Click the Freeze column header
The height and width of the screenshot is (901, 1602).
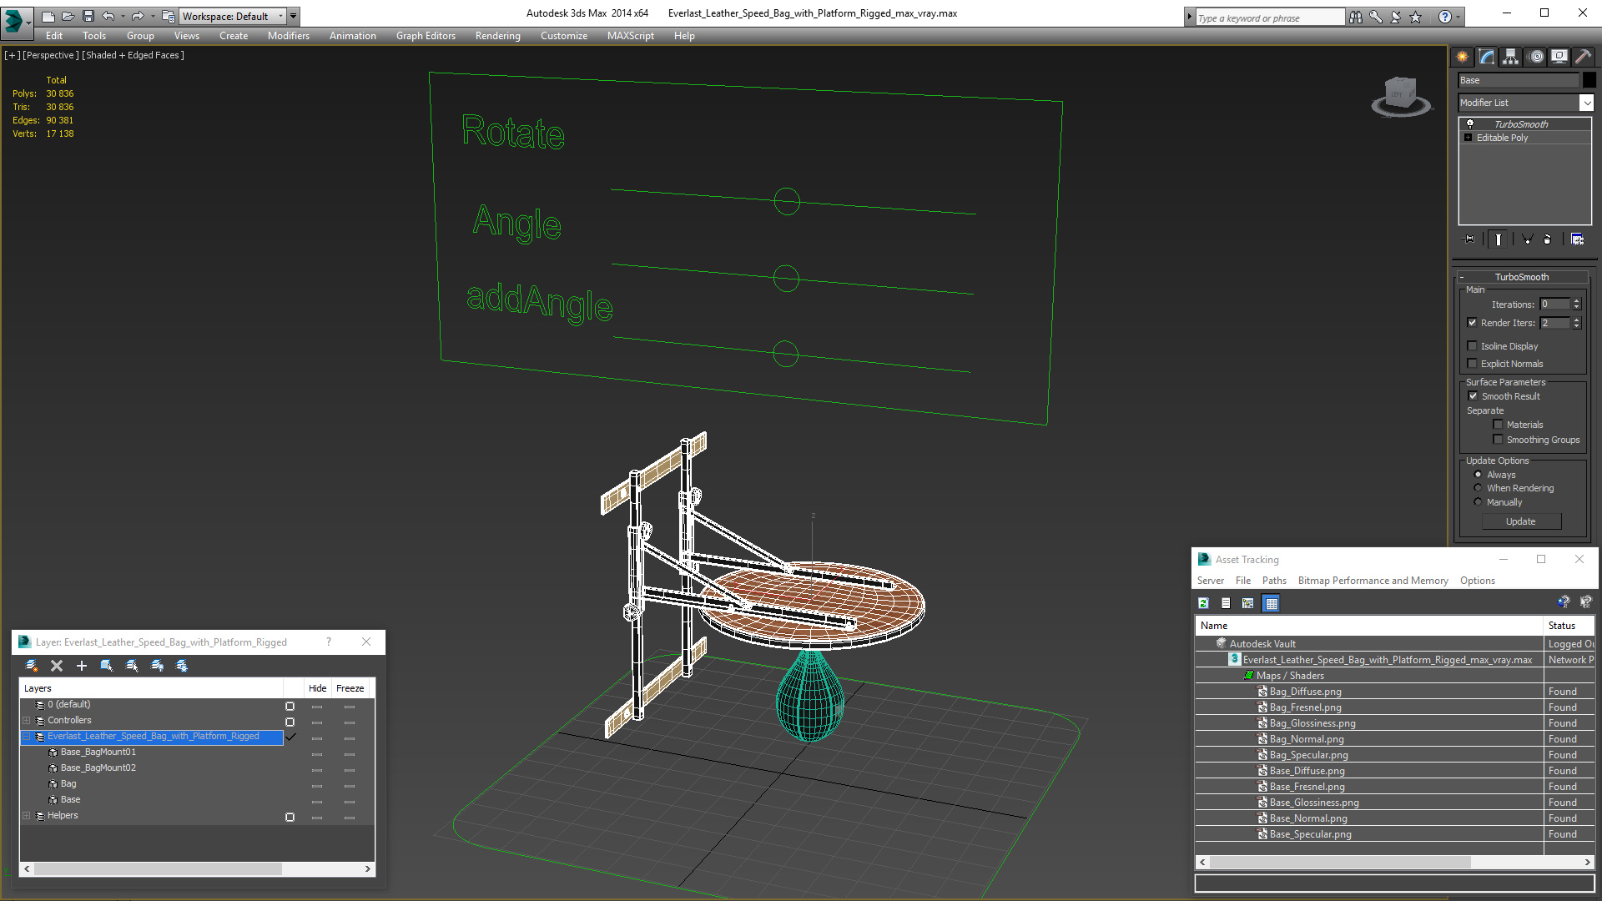[x=350, y=688]
